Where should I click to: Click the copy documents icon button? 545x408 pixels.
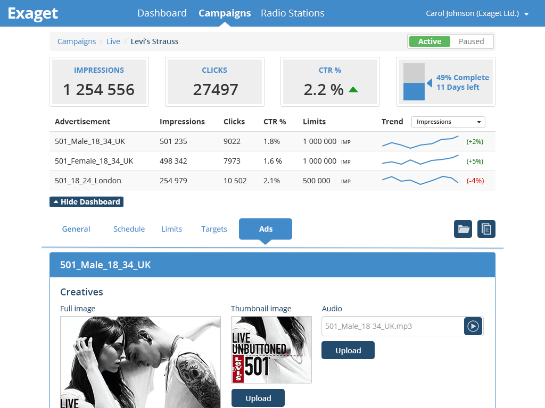[x=486, y=229]
